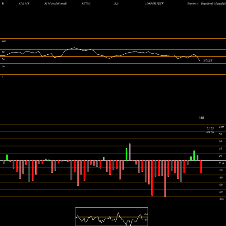Select the 69.76 value in MR panel
This screenshot has height=226, width=226.
(x=210, y=132)
